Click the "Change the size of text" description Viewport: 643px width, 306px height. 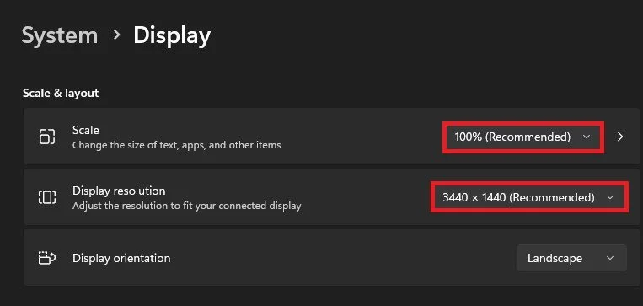coord(177,145)
